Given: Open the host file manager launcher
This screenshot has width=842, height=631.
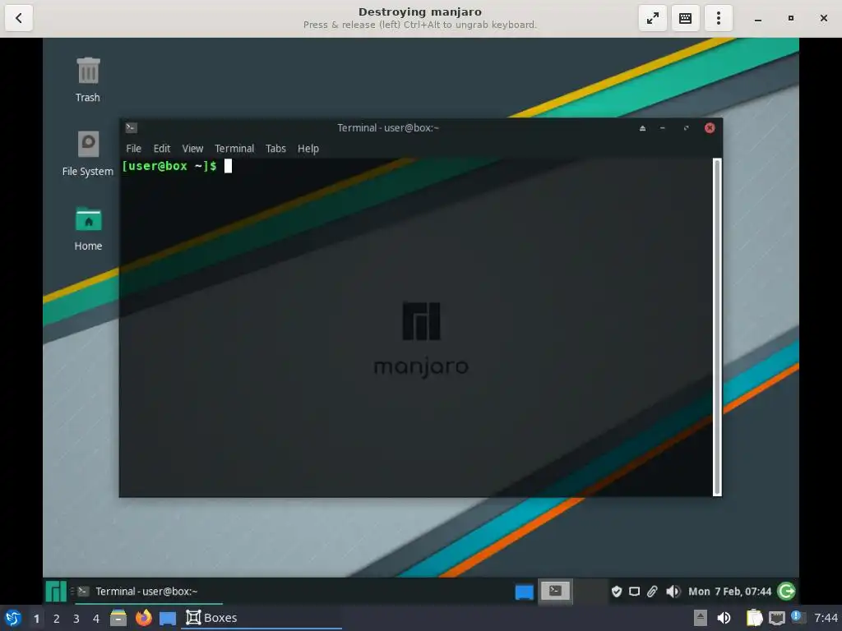Looking at the screenshot, I should 118,618.
